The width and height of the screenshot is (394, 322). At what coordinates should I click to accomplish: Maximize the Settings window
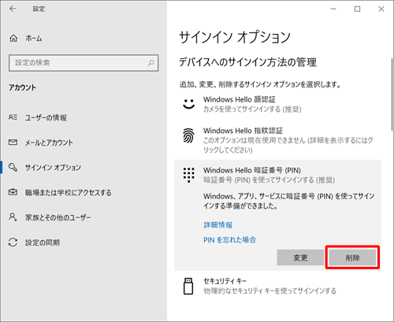[x=357, y=9]
